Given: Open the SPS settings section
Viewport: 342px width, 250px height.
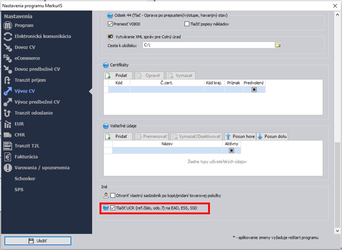Looking at the screenshot, I should 19,189.
